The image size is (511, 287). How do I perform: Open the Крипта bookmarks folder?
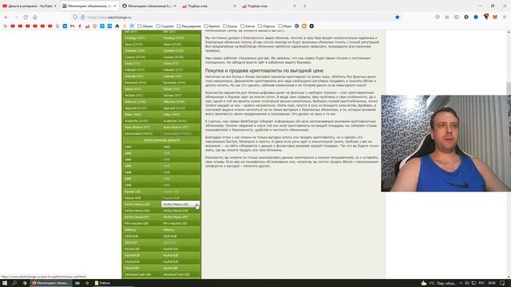pyautogui.click(x=212, y=26)
